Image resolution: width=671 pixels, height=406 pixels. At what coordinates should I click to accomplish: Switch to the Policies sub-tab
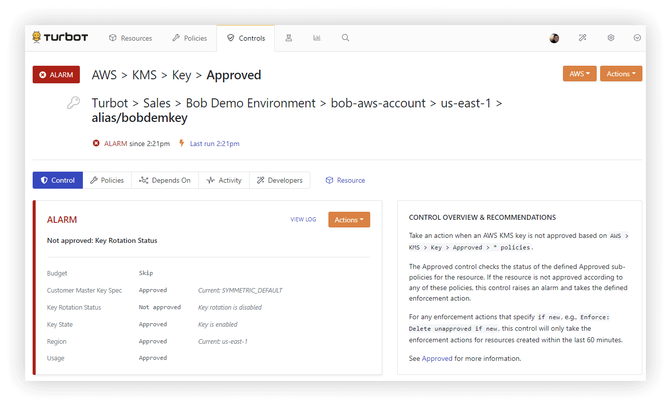[x=107, y=180]
